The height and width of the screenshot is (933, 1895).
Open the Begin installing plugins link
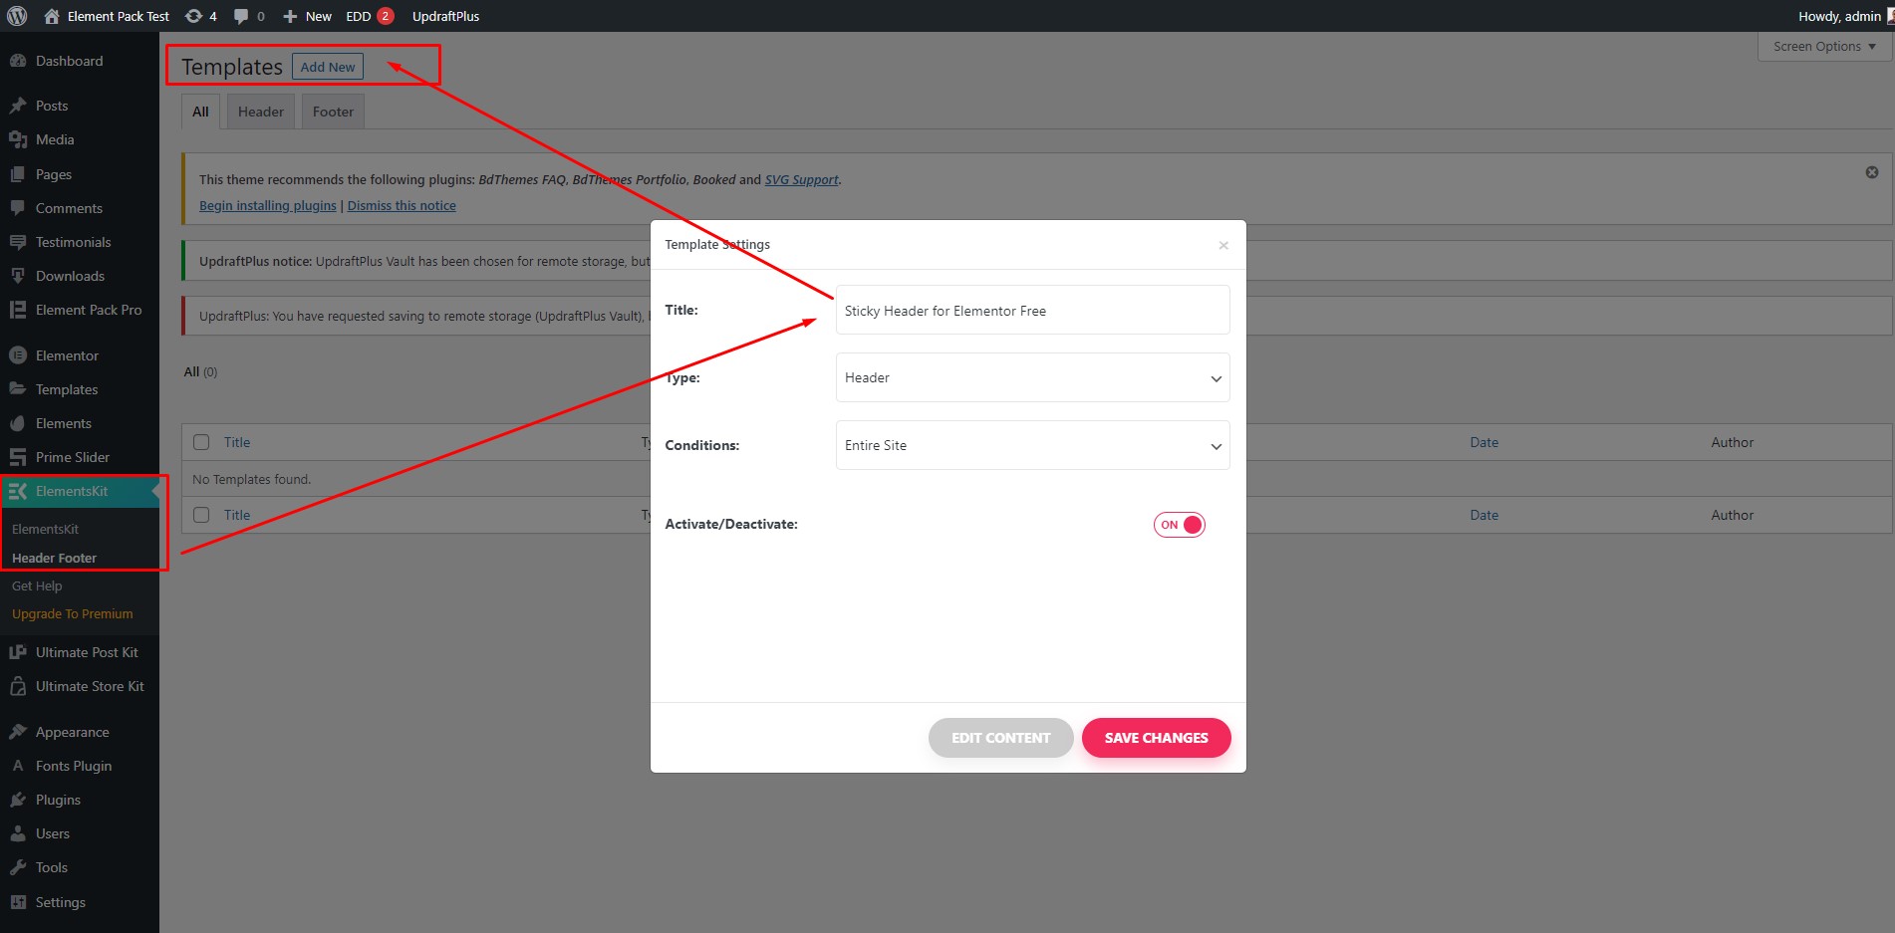267,205
